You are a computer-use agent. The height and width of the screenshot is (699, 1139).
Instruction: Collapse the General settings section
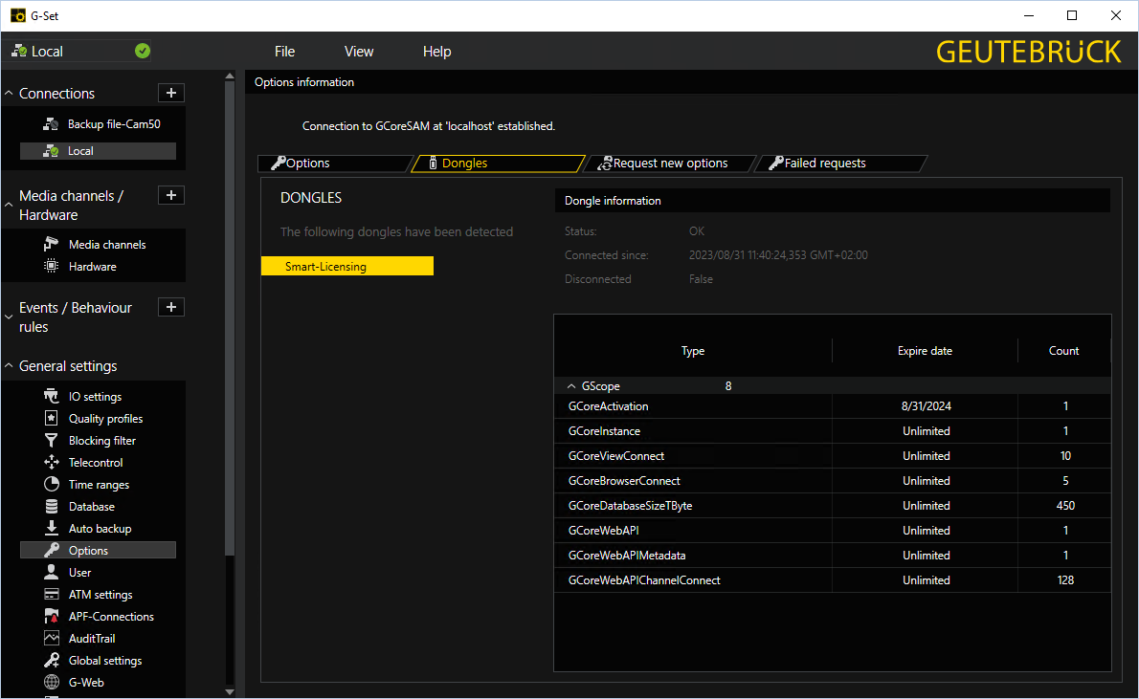coord(10,366)
